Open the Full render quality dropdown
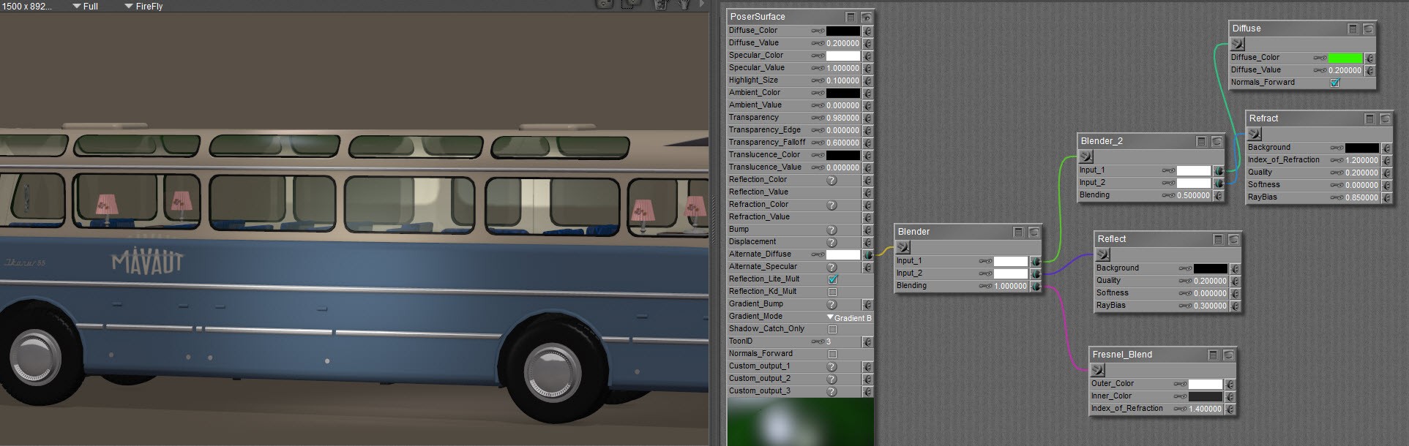Screen dimensions: 1409x446 (x=85, y=6)
